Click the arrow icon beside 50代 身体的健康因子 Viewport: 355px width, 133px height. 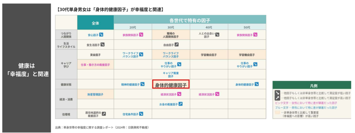(257, 84)
